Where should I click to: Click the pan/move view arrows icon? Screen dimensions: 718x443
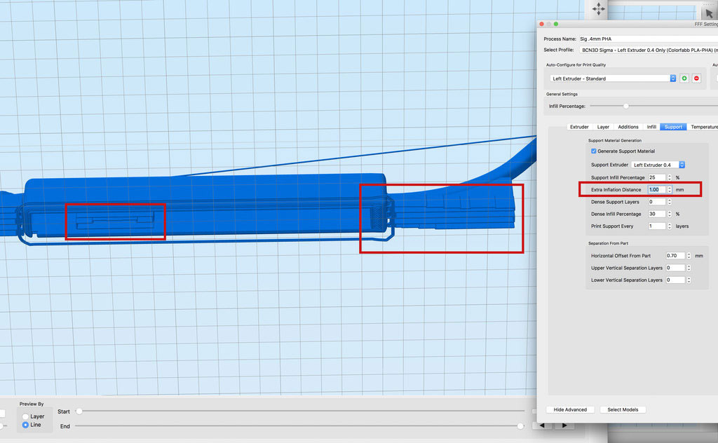pyautogui.click(x=598, y=9)
